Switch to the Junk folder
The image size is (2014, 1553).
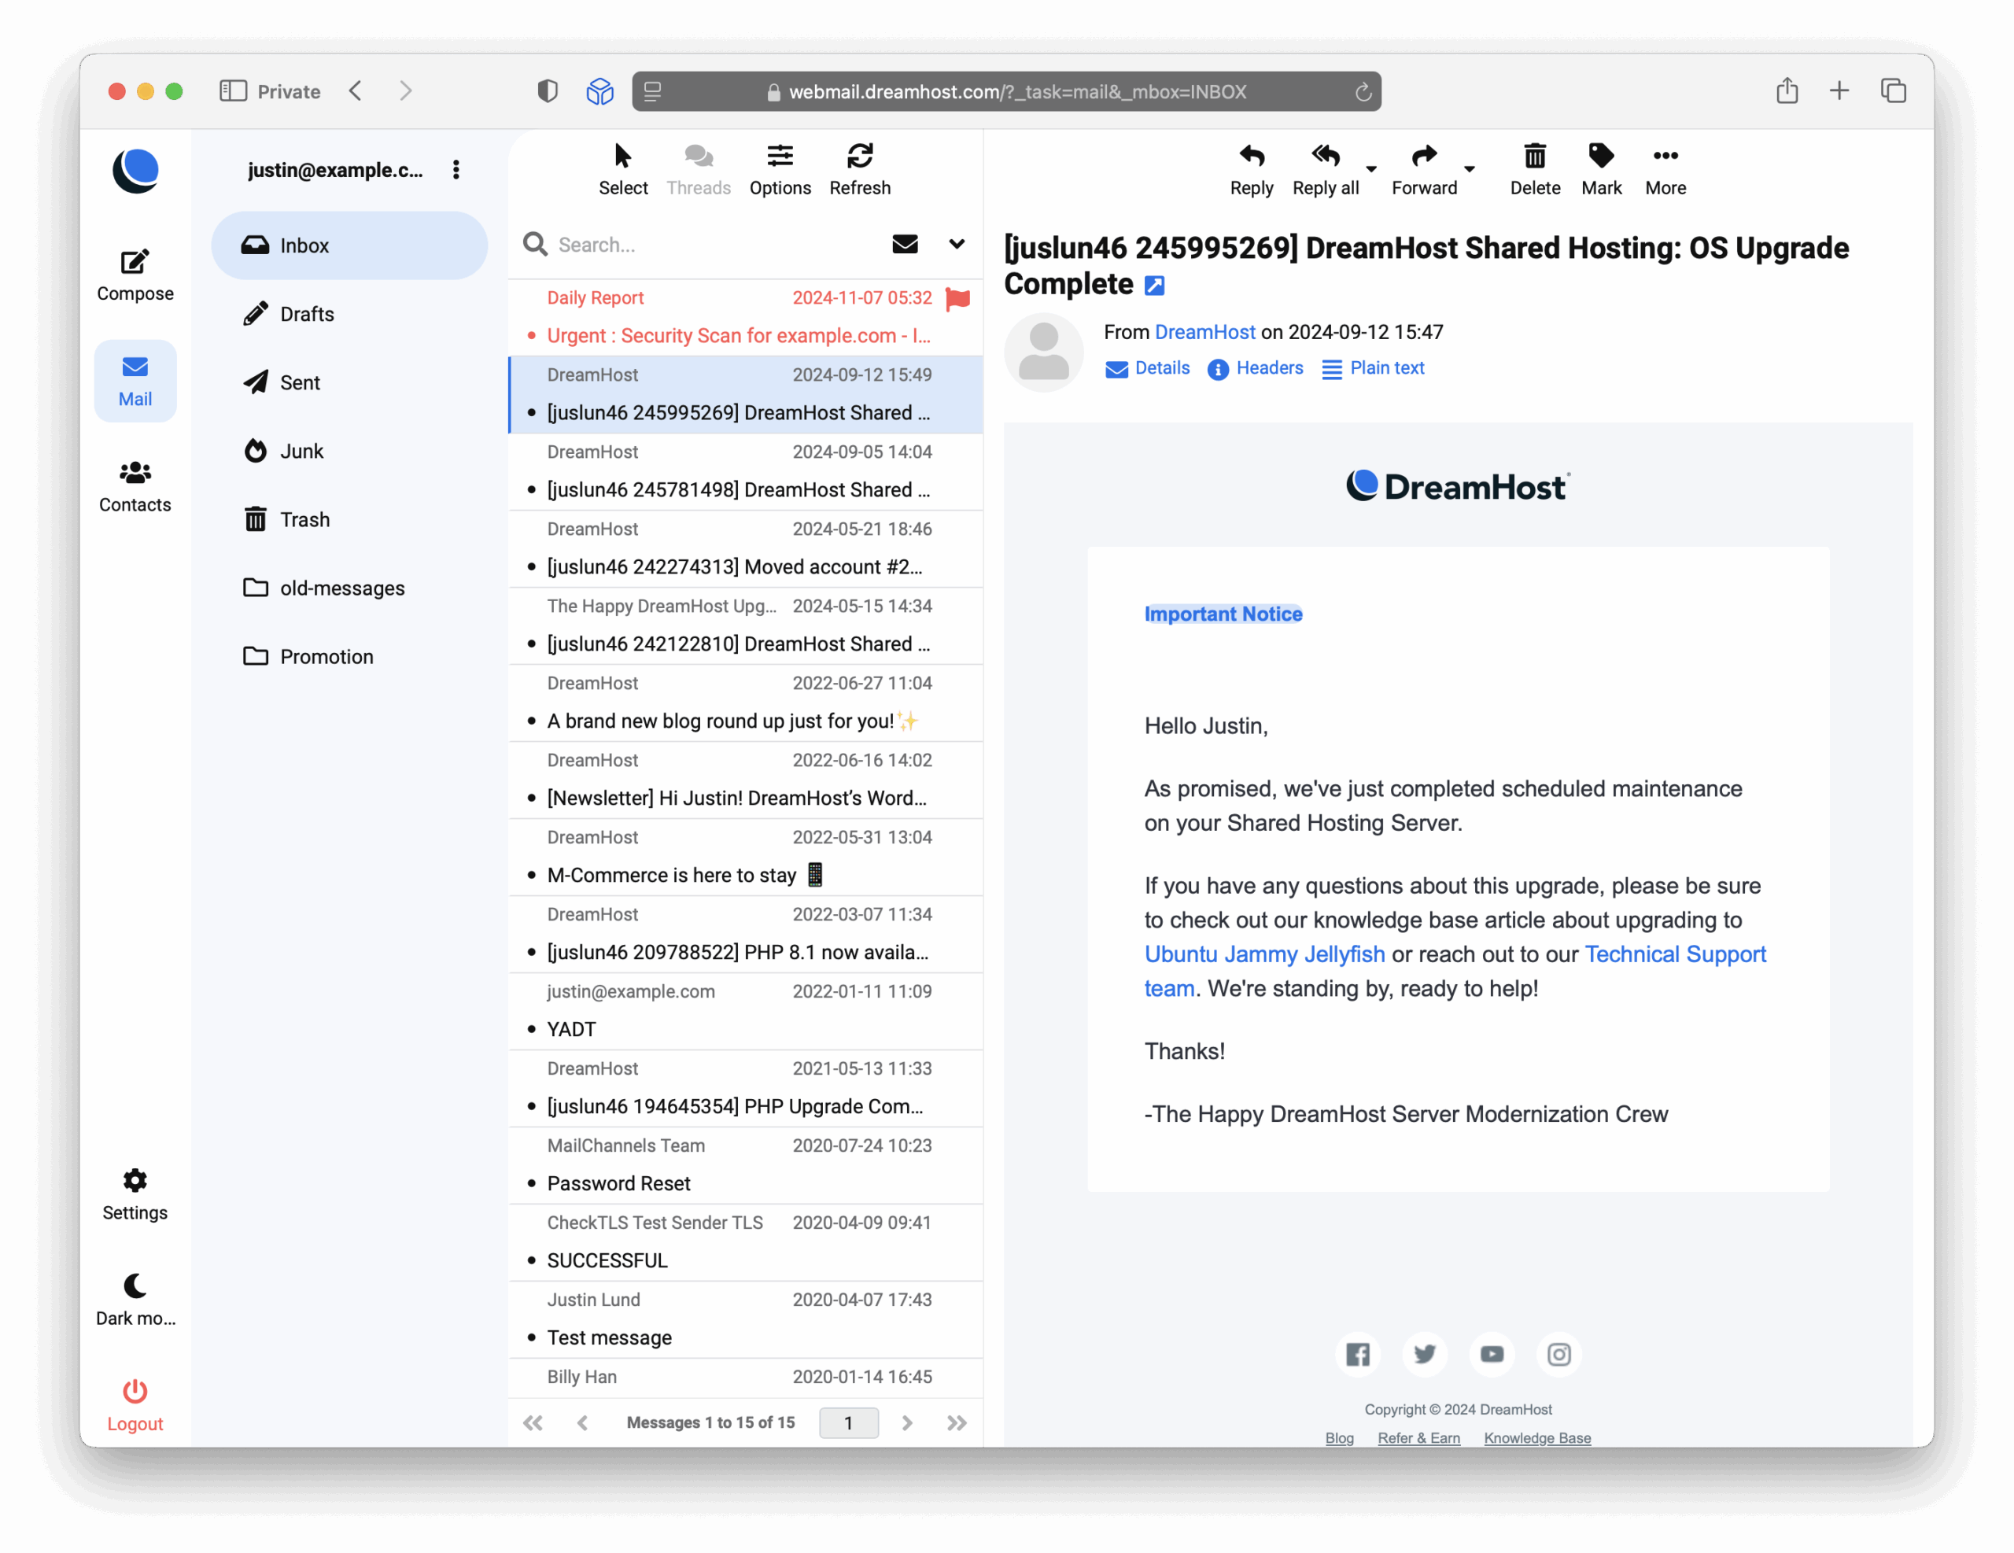tap(301, 451)
